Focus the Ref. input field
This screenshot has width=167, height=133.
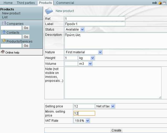95,19
